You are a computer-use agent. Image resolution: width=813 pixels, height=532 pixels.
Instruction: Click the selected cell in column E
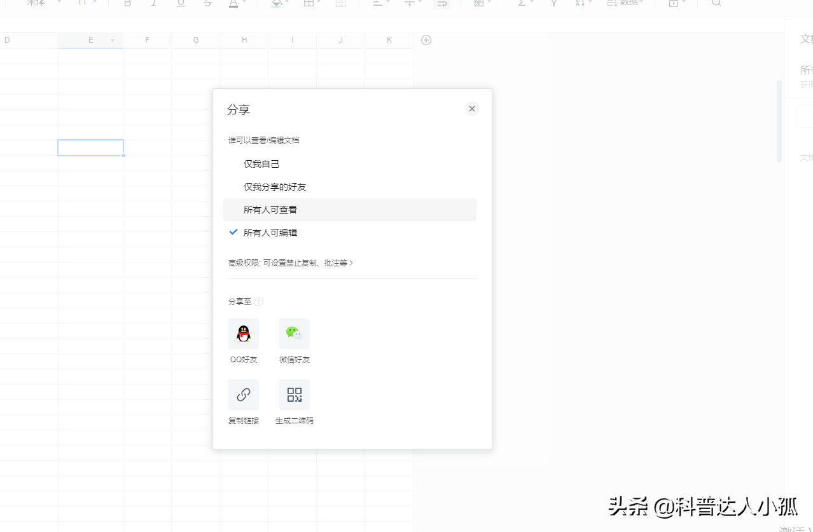(90, 147)
